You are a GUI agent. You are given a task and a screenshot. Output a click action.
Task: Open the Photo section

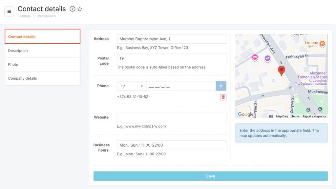43,65
